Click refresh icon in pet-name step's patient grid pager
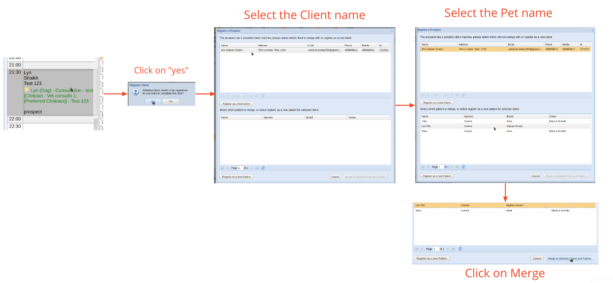613x283 pixels. pos(463,167)
